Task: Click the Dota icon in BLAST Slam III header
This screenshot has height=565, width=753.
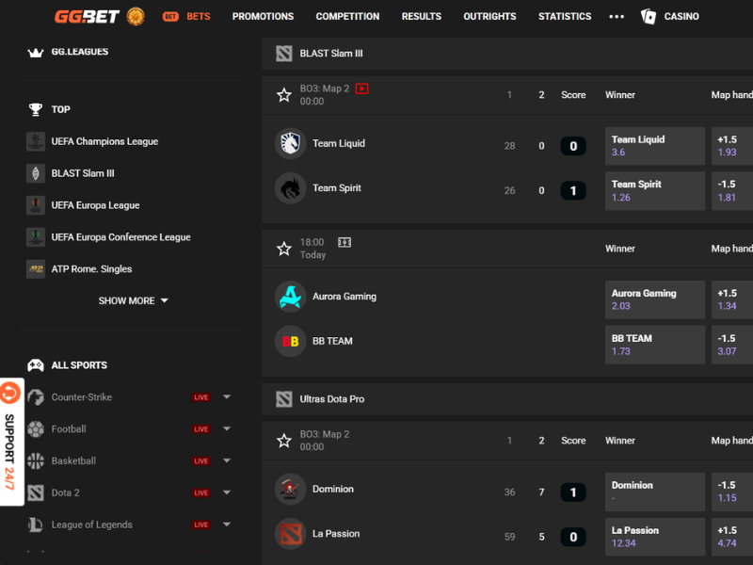Action: pyautogui.click(x=284, y=54)
